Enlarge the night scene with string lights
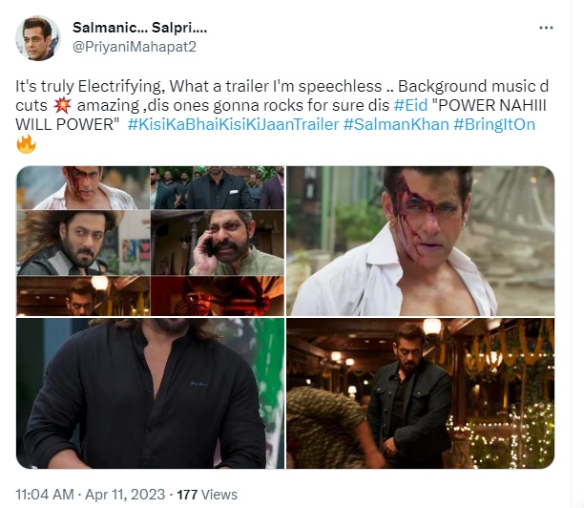This screenshot has height=508, width=584. pyautogui.click(x=420, y=393)
